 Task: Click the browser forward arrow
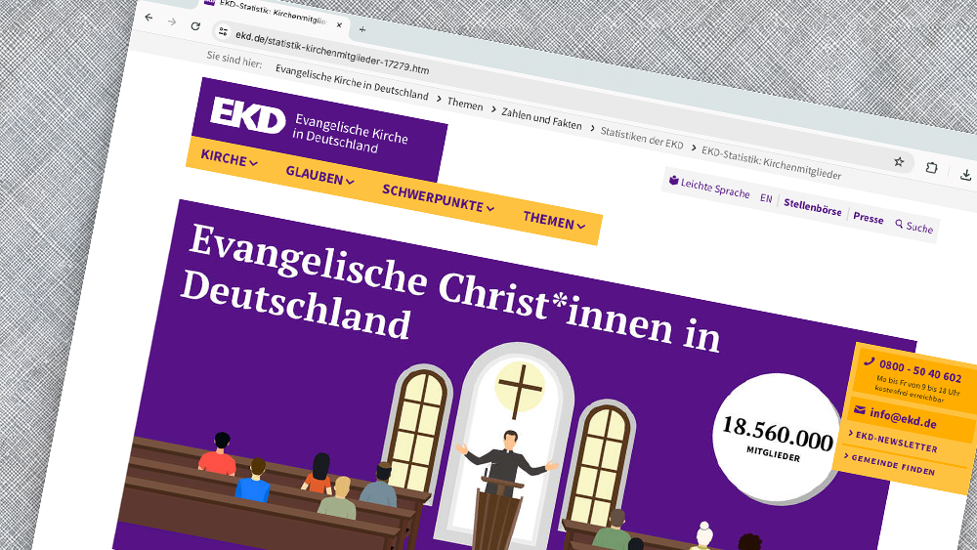pyautogui.click(x=172, y=21)
